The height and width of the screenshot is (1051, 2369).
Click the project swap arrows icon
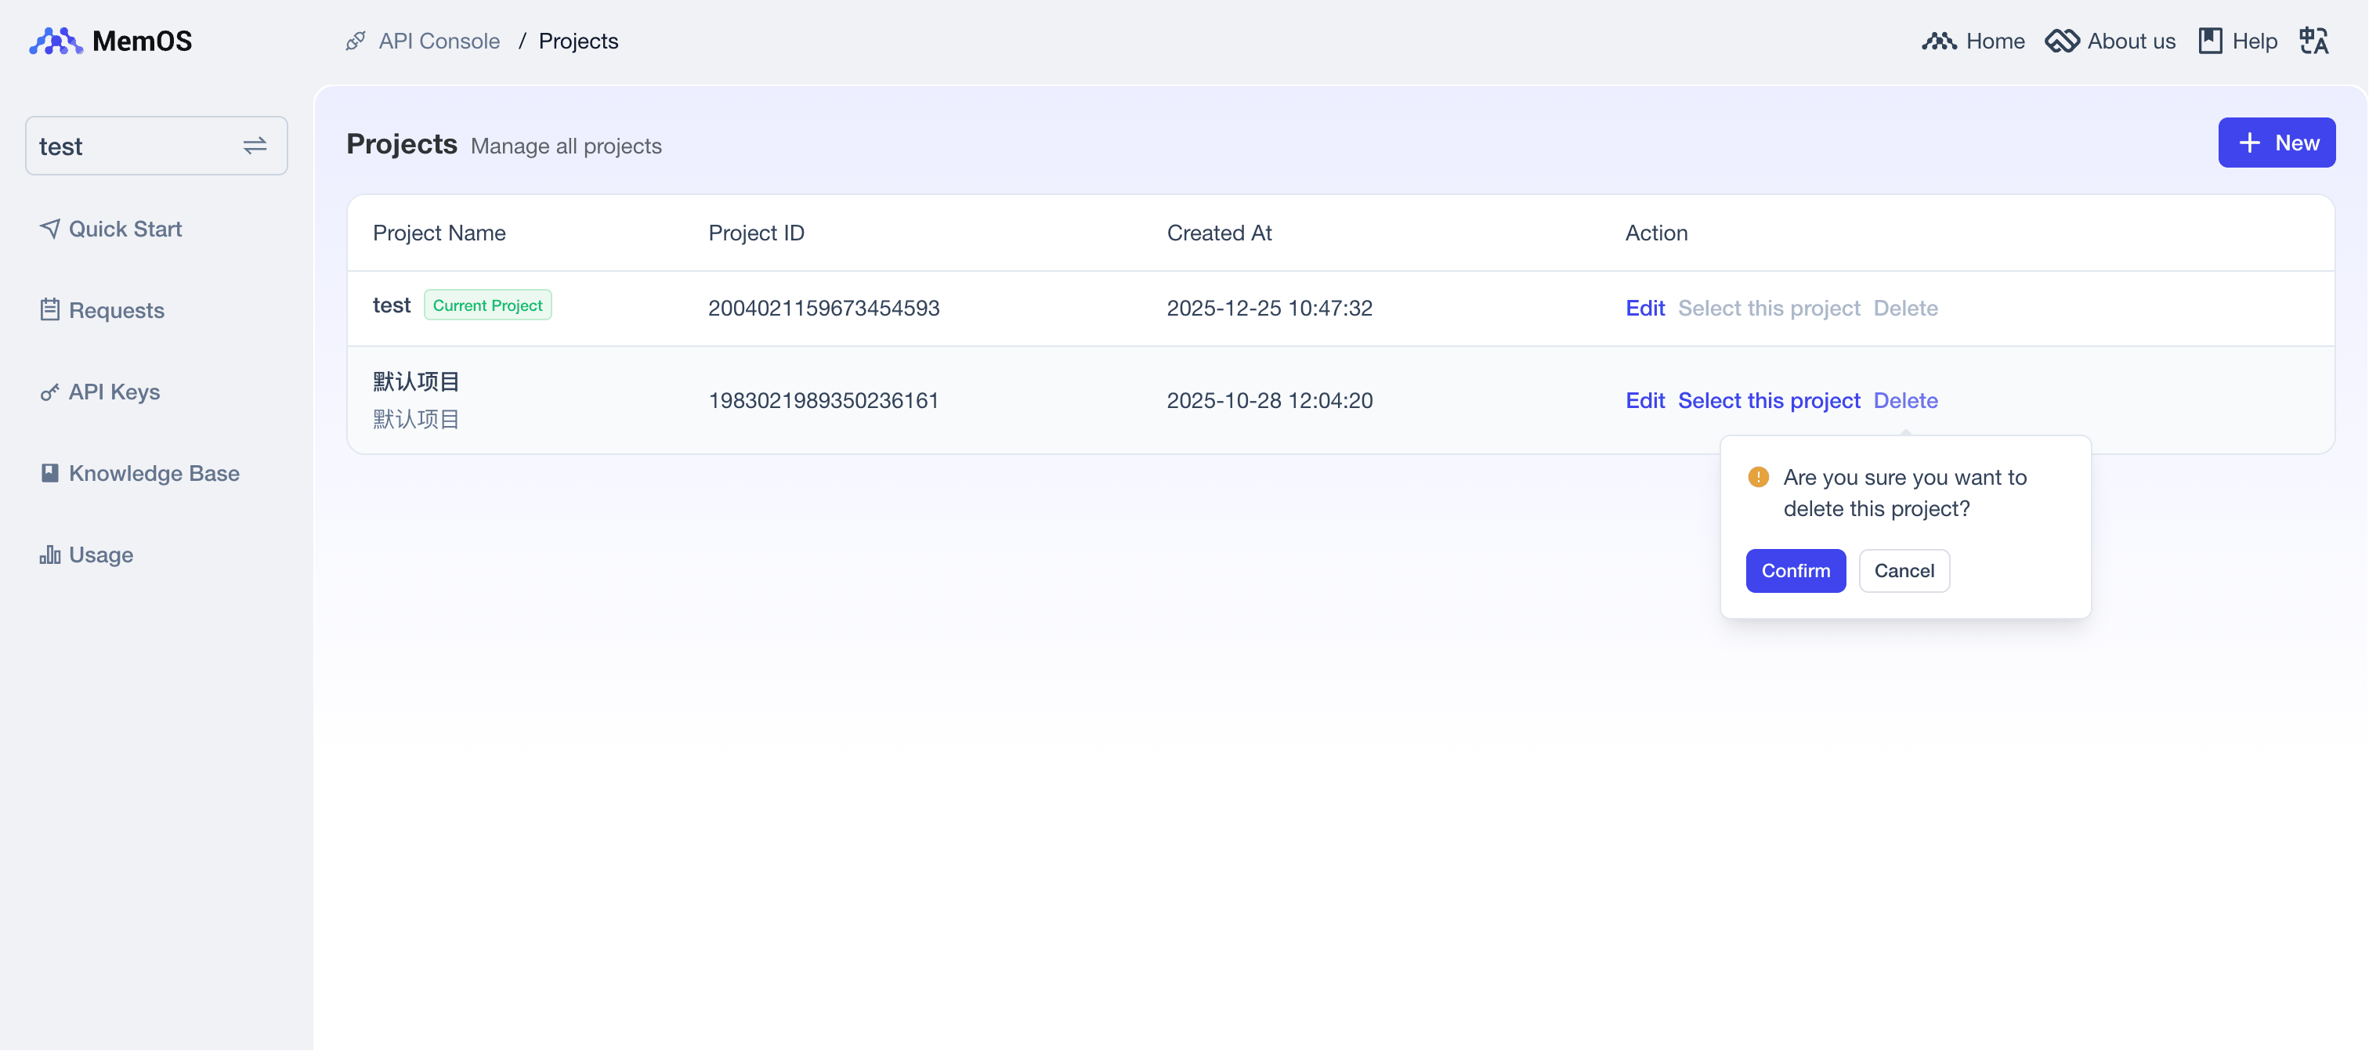pyautogui.click(x=255, y=146)
